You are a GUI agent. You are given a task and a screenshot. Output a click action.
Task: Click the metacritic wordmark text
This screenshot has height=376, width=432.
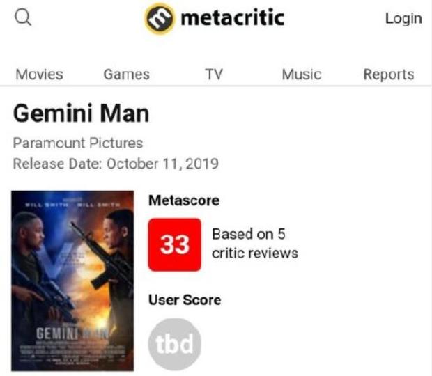tap(232, 18)
